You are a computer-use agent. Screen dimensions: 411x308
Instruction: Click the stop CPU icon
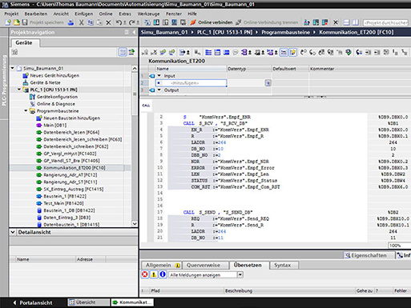click(324, 22)
